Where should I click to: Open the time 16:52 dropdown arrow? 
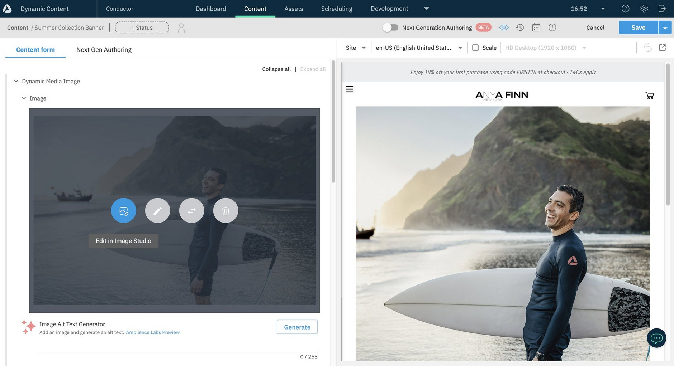click(603, 9)
